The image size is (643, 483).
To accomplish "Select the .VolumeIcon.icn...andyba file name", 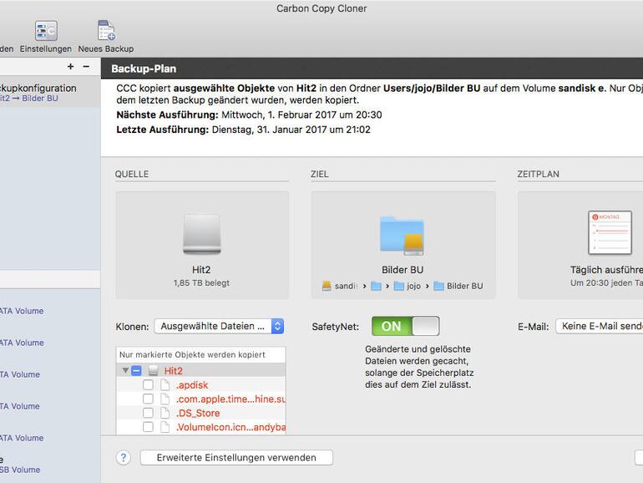I will click(x=230, y=427).
